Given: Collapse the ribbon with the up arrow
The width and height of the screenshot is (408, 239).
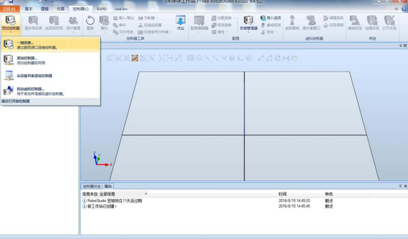Looking at the screenshot, I should pyautogui.click(x=396, y=9).
